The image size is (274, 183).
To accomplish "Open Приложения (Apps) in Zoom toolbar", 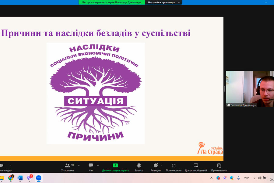I will coord(174,167).
